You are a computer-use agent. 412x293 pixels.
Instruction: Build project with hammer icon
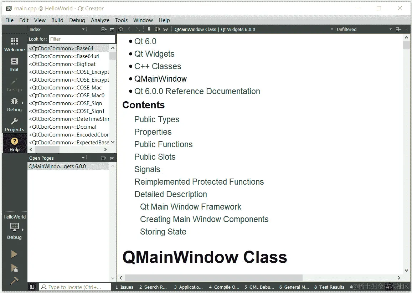pyautogui.click(x=15, y=281)
